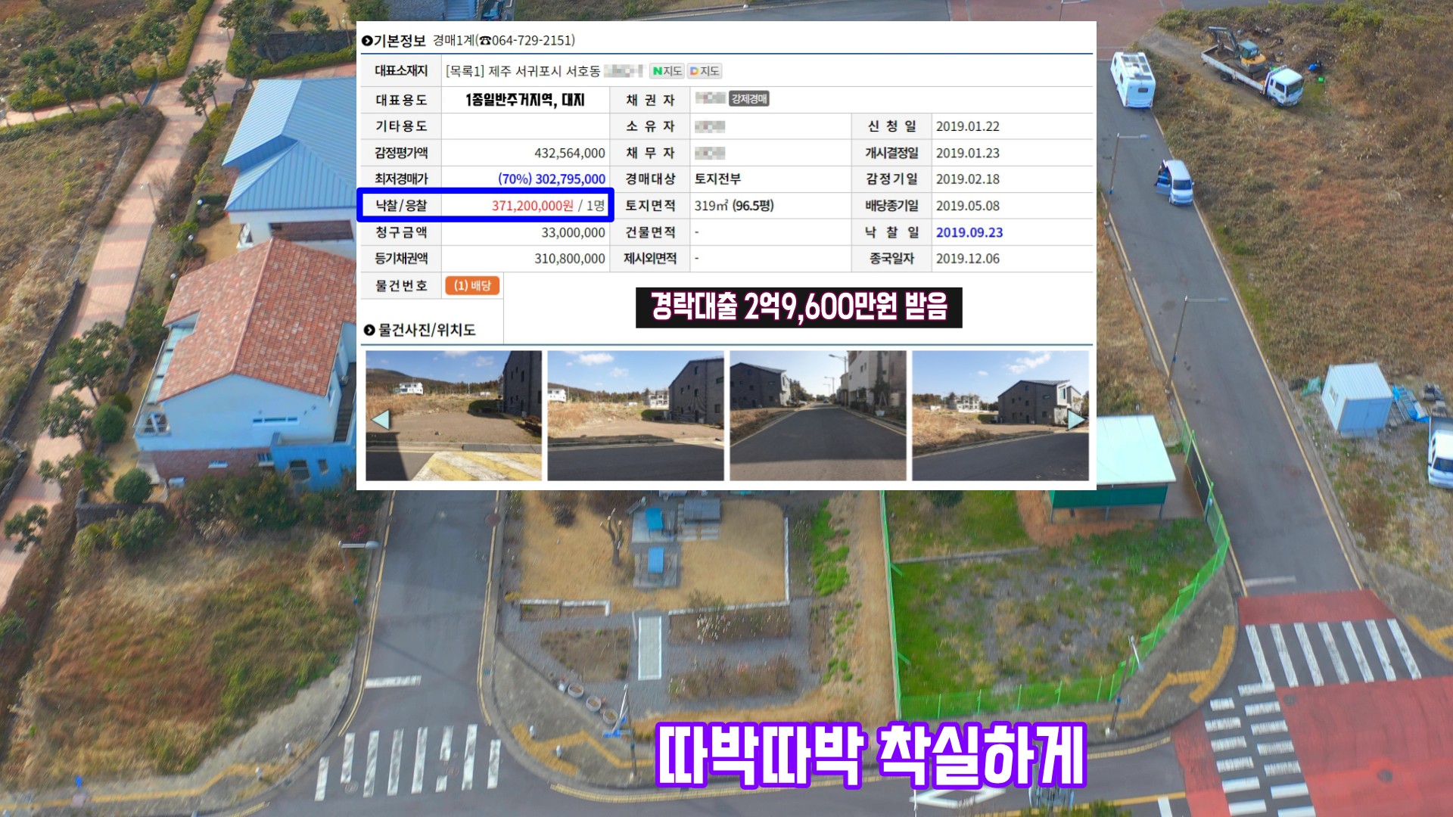This screenshot has height=817, width=1453.
Task: Open the second property photo thumbnail
Action: [x=635, y=415]
